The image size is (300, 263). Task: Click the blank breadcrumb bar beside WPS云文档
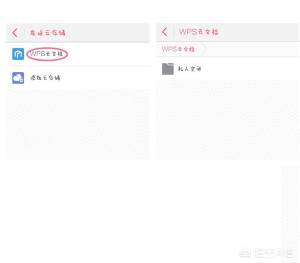click(252, 49)
